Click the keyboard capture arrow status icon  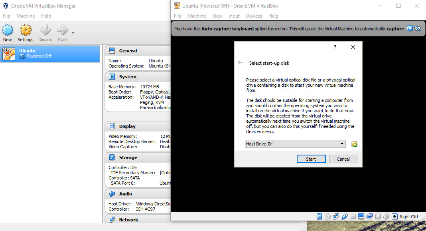pyautogui.click(x=395, y=217)
